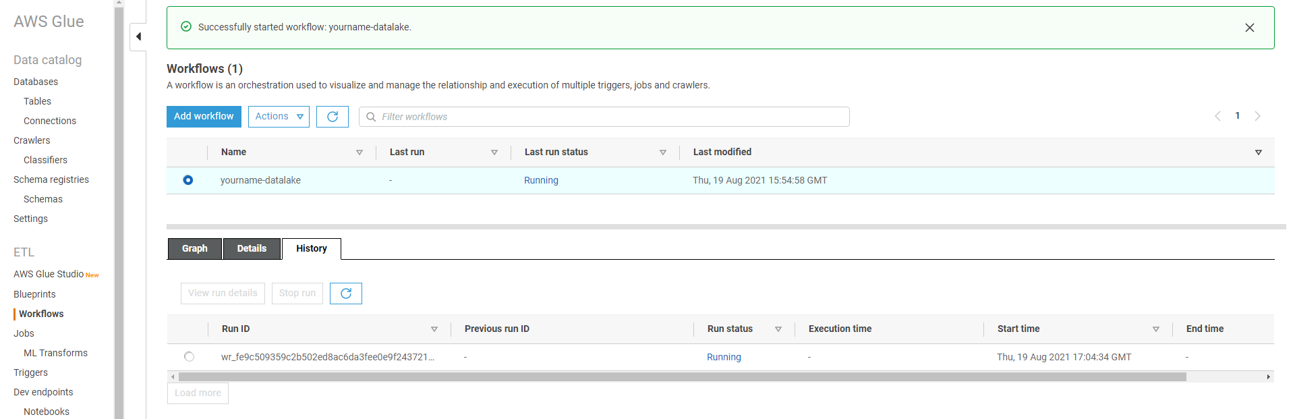The height and width of the screenshot is (419, 1295).
Task: Open Connections in the sidebar
Action: pos(50,121)
